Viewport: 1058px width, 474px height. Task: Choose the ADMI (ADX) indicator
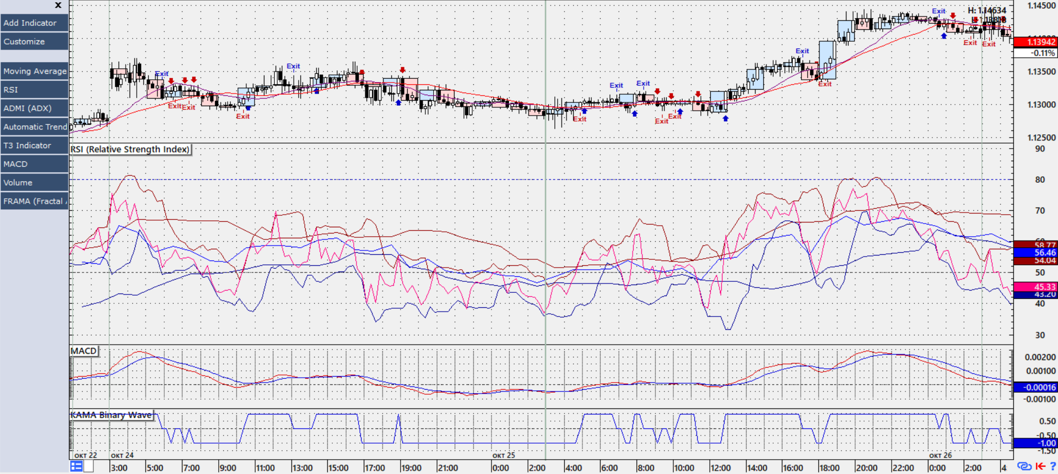click(x=34, y=108)
